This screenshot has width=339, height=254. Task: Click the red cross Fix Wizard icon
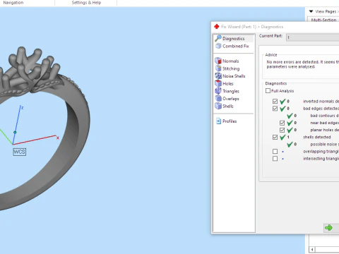click(217, 27)
